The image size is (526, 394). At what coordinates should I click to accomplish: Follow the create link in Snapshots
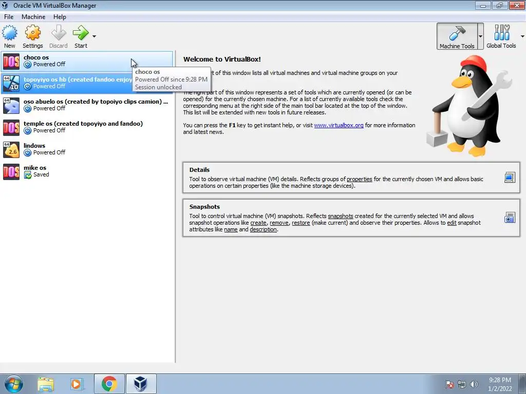click(258, 223)
